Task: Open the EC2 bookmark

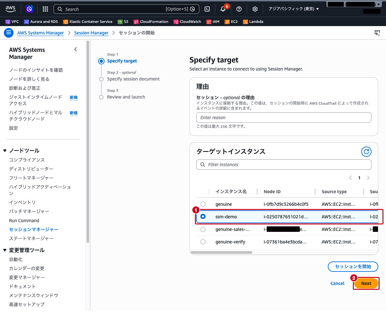Action: 231,22
